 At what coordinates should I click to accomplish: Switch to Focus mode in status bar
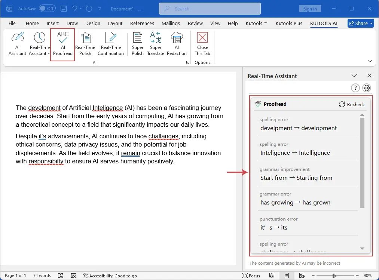click(251, 276)
